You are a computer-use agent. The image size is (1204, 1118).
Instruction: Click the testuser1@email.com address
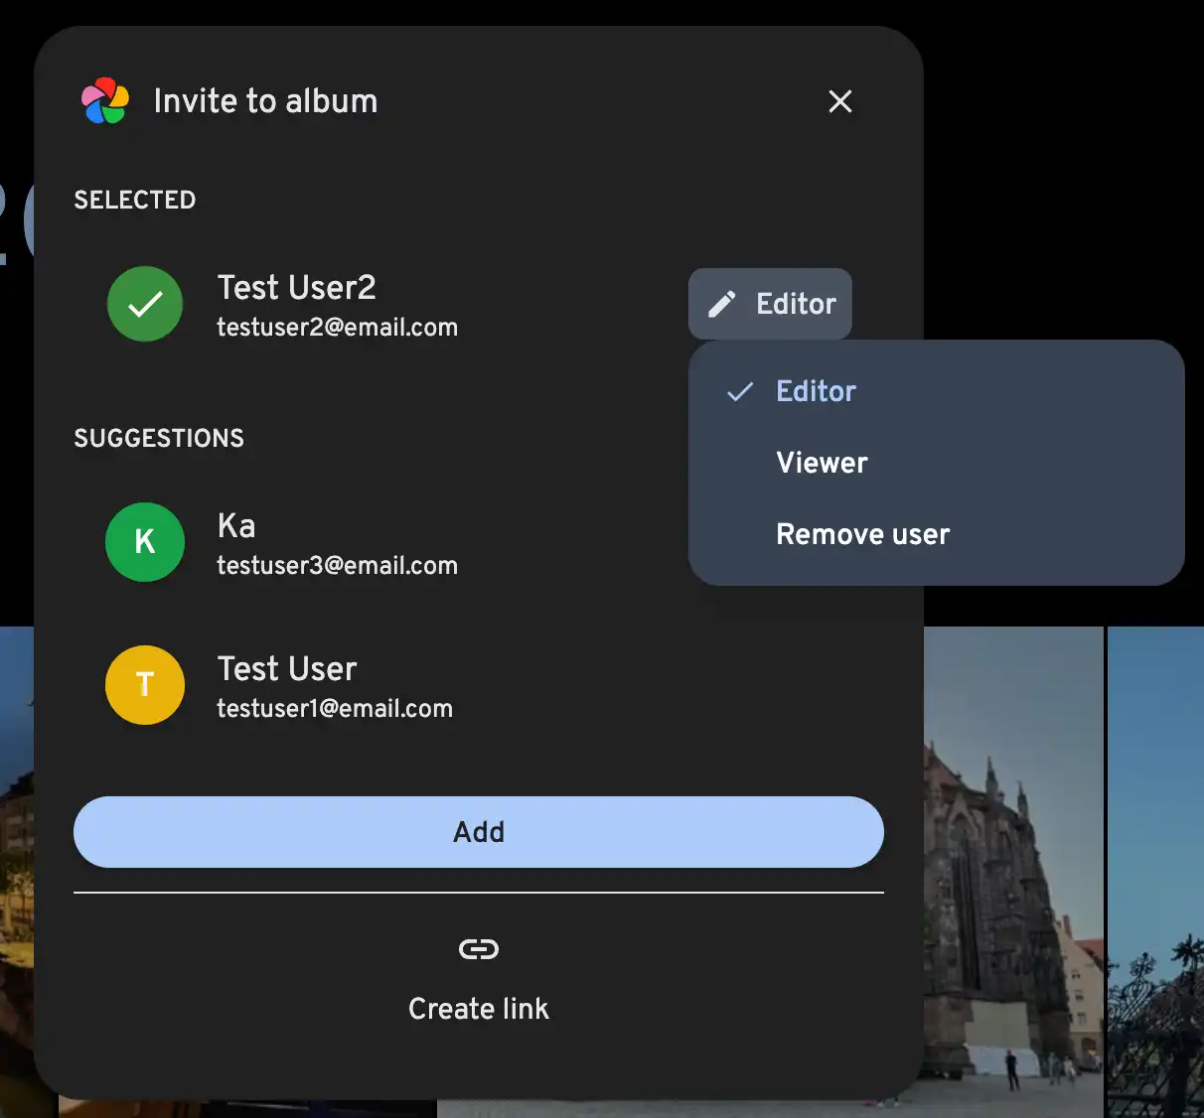(335, 709)
